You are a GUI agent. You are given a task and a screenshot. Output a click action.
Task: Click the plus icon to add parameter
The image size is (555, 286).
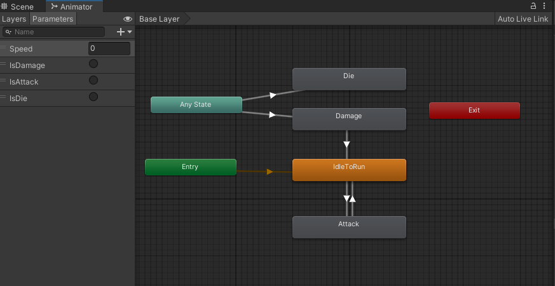tap(120, 32)
